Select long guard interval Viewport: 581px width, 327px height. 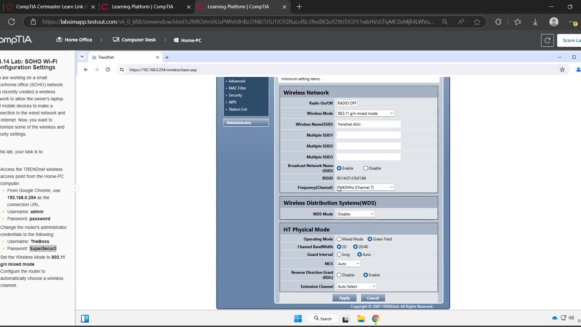[339, 254]
